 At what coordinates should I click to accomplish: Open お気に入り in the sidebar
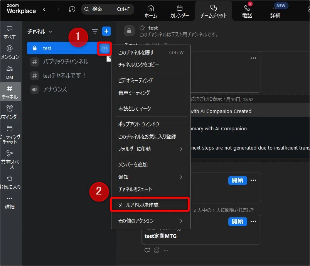(10, 183)
